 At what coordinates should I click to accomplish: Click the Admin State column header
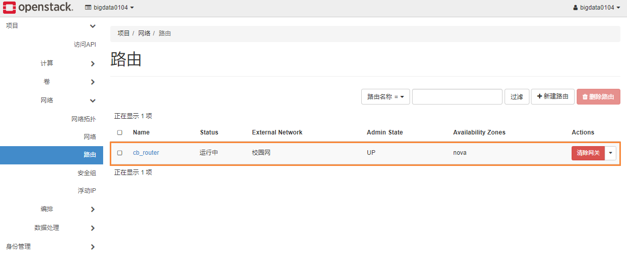385,132
